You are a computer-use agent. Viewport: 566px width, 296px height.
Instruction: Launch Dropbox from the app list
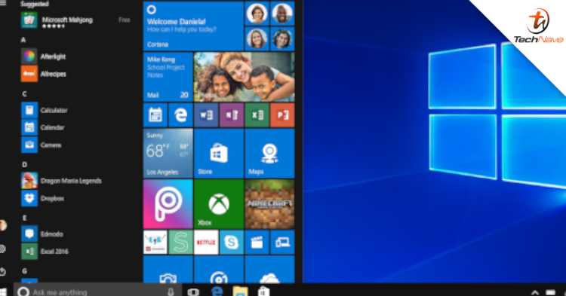pos(42,198)
